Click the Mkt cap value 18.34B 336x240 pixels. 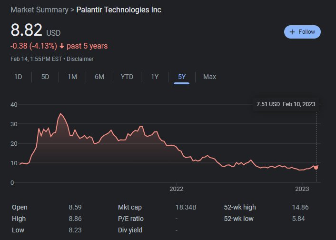186,208
